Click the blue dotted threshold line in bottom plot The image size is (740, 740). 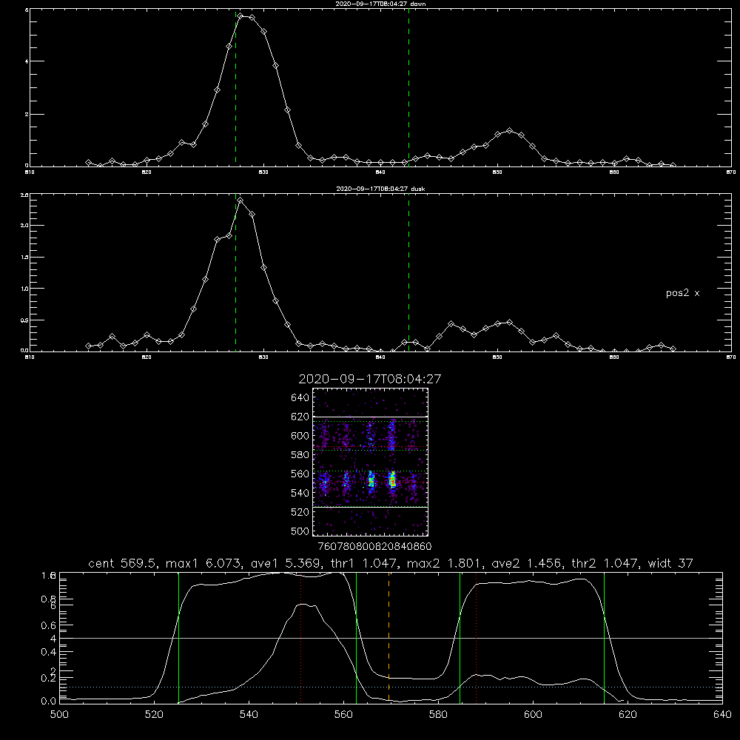391,687
